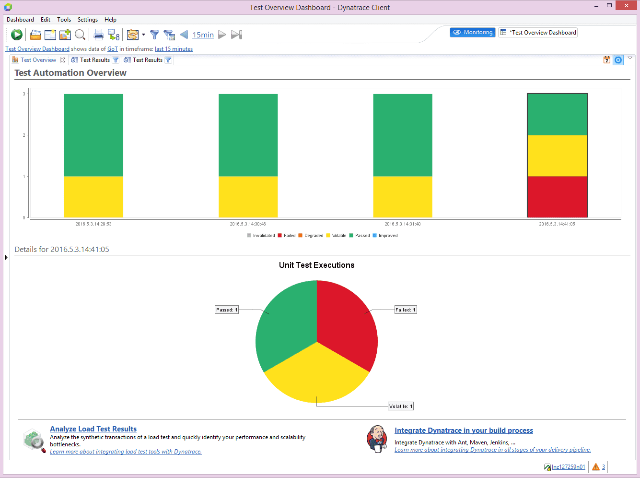Open learn more about load test tools link
This screenshot has width=640, height=478.
click(126, 452)
